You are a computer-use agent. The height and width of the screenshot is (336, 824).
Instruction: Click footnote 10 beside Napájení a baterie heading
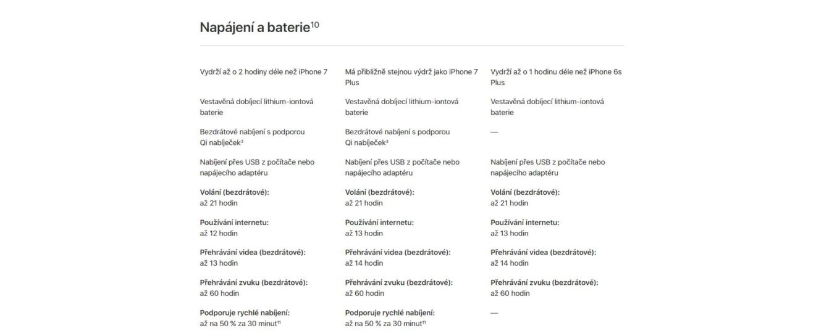pos(314,25)
